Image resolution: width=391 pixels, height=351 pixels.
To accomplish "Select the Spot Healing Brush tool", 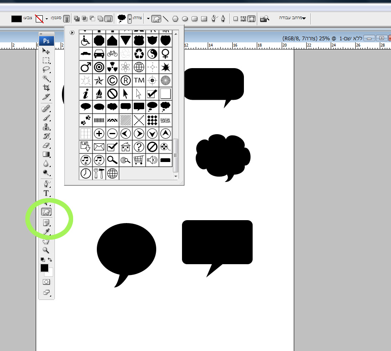I will 46,109.
